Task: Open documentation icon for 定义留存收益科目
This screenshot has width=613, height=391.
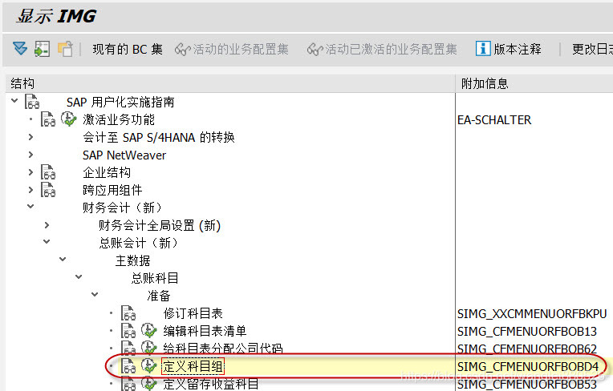Action: tap(128, 383)
